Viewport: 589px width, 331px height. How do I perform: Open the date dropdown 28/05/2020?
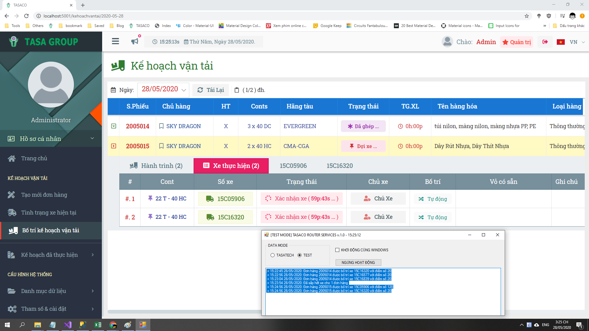click(164, 90)
